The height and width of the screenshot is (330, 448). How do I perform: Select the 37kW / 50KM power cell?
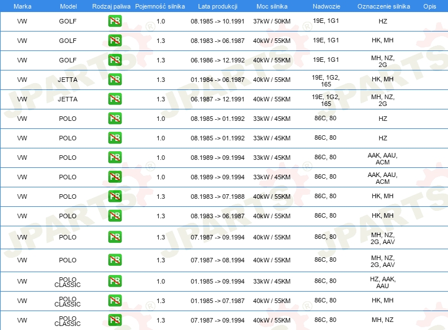point(272,21)
